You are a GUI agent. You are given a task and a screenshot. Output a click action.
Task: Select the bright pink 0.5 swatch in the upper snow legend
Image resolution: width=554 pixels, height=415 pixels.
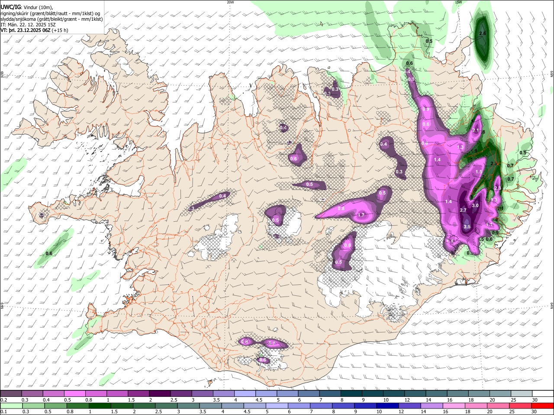(x=74, y=393)
